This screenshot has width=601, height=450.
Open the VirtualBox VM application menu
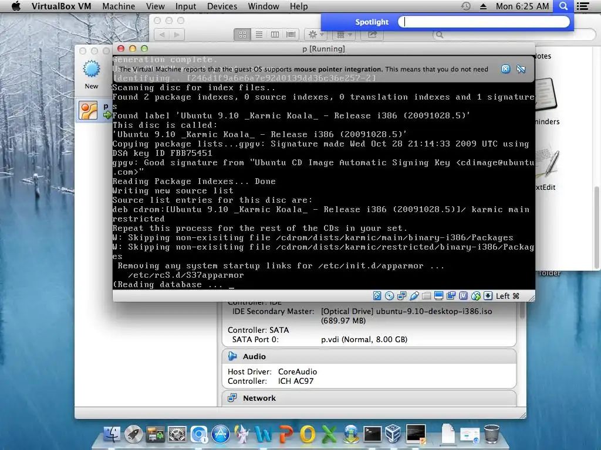[x=61, y=6]
